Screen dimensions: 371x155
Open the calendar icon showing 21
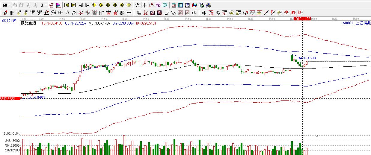coord(174,5)
